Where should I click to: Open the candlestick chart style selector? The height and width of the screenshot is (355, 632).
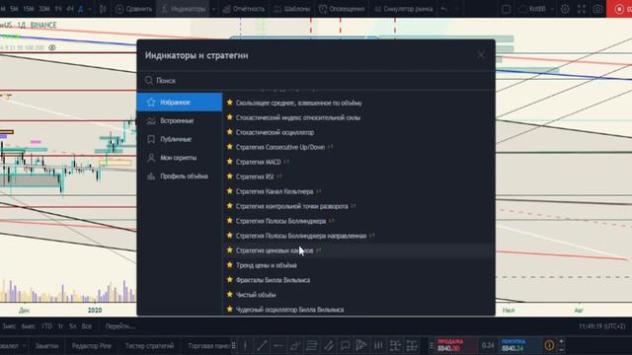pos(103,9)
